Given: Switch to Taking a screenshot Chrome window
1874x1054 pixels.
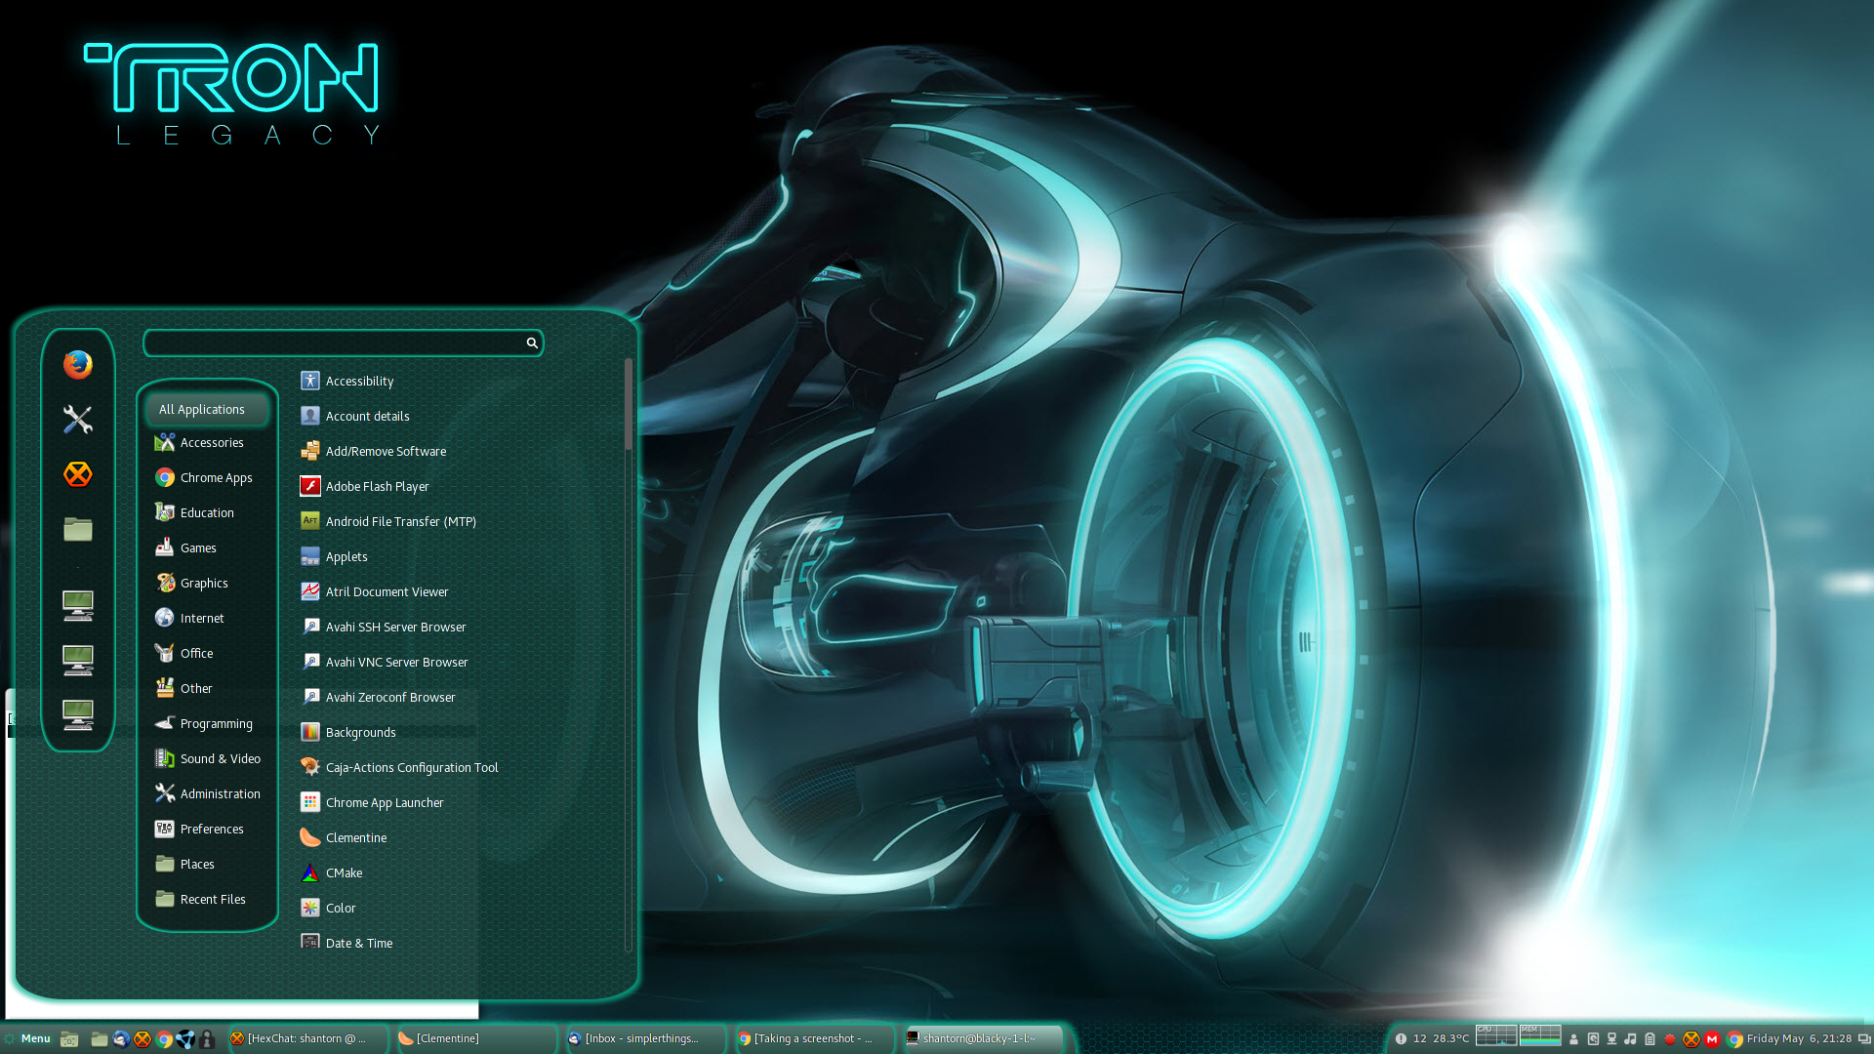Looking at the screenshot, I should click(814, 1038).
